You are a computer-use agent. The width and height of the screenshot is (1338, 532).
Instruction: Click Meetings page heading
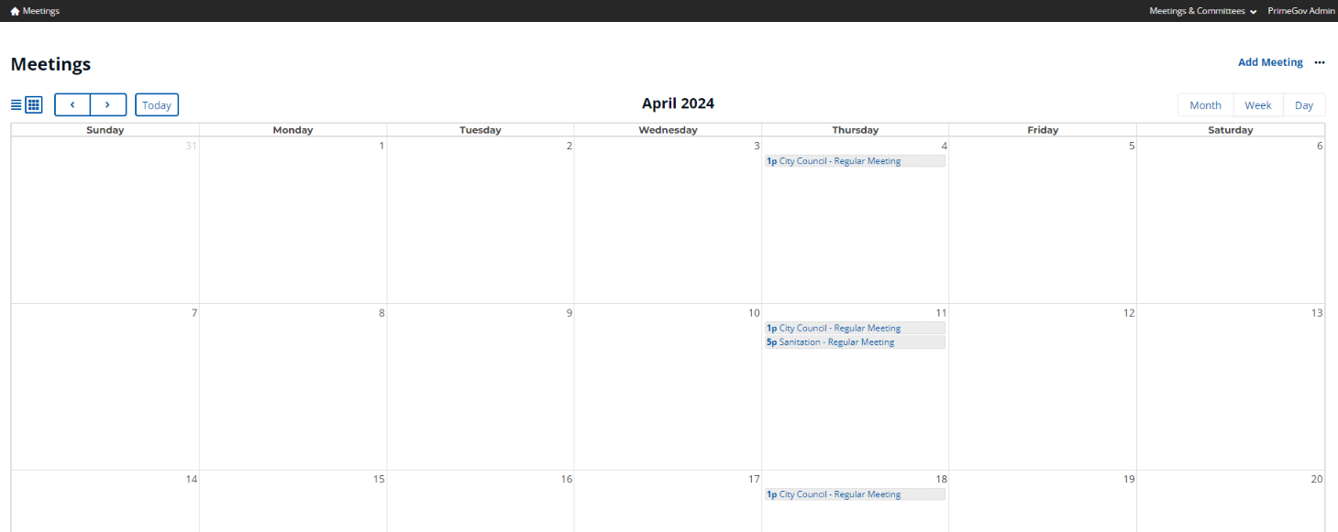50,64
